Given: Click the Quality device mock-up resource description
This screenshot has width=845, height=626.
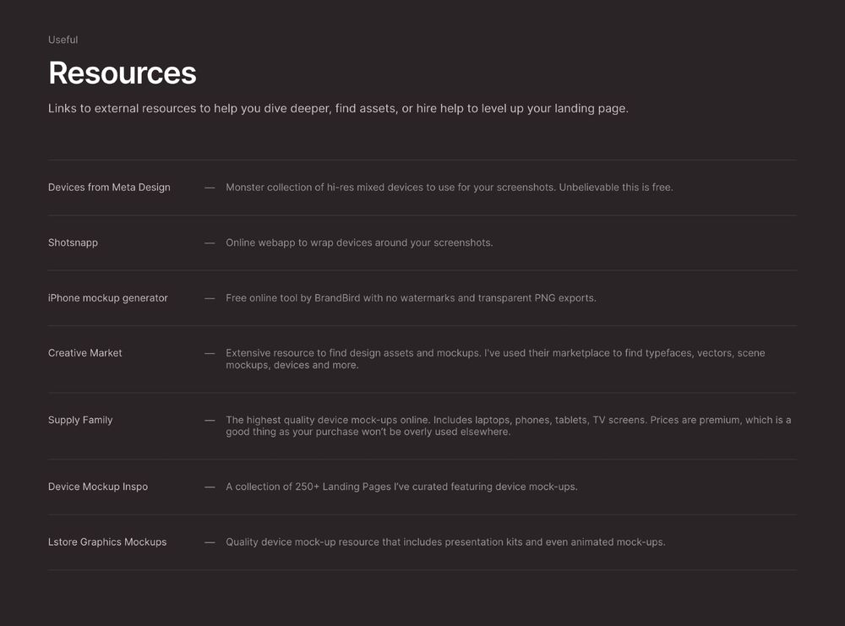Looking at the screenshot, I should pyautogui.click(x=445, y=542).
